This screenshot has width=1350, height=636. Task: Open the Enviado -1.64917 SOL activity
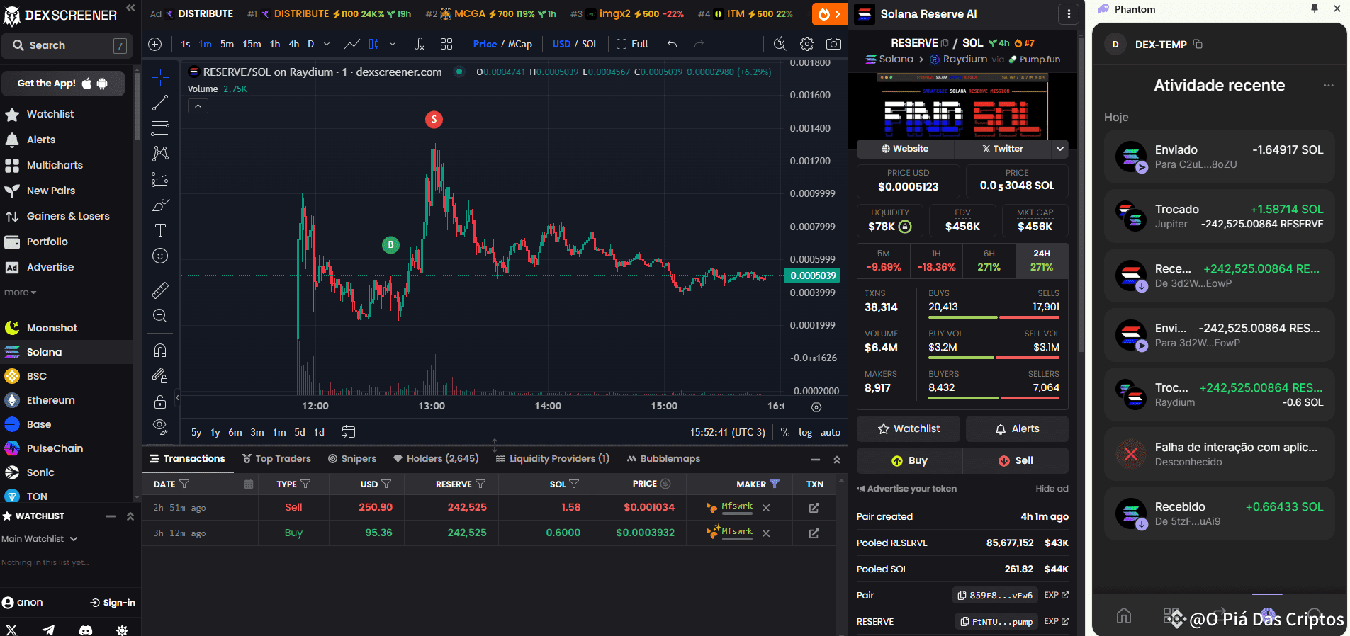click(x=1219, y=157)
